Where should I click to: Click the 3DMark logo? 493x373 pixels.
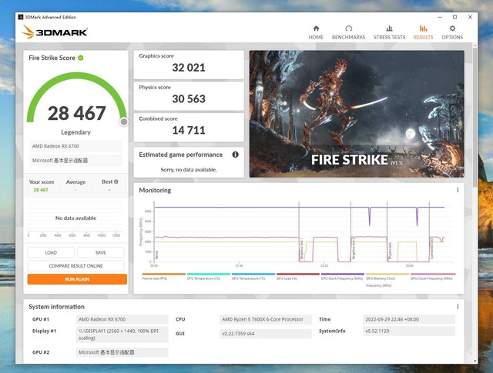55,32
